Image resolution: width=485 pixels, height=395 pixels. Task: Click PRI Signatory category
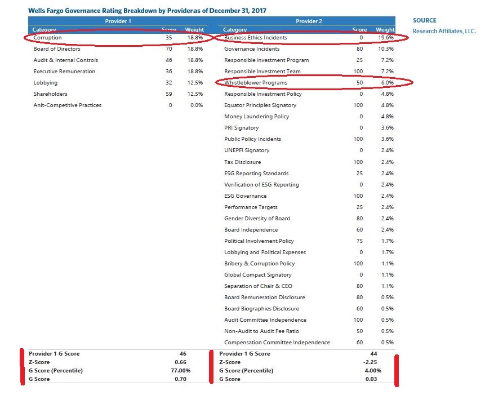tap(241, 128)
